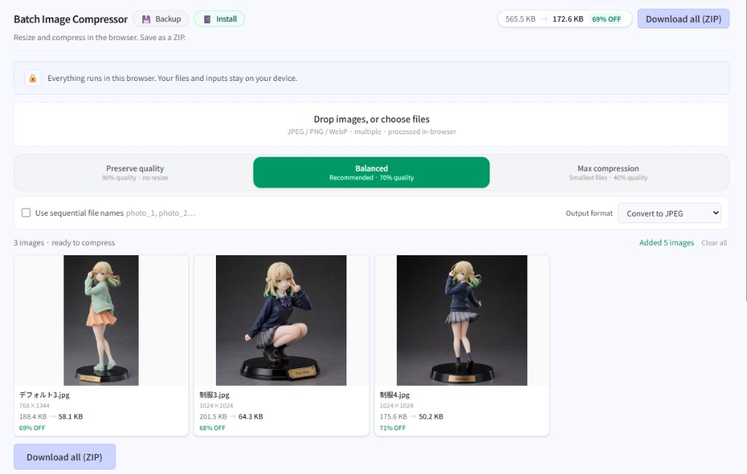The height and width of the screenshot is (474, 747).
Task: Open the 制服3.jpg thumbnail
Action: [x=281, y=320]
